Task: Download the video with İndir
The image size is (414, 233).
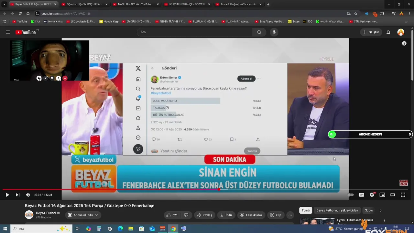Action: tap(226, 215)
